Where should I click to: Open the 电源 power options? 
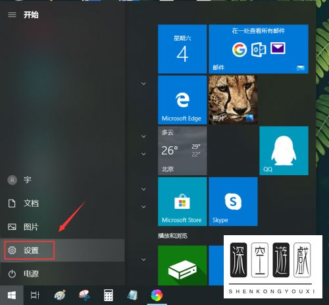point(63,274)
